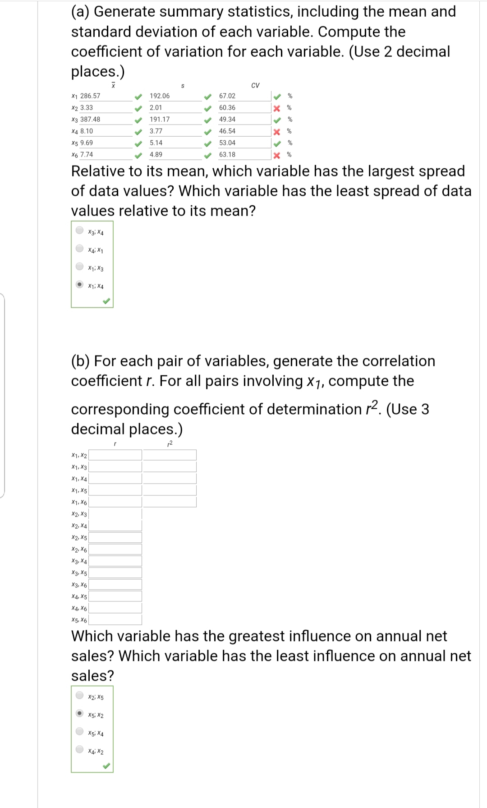Click the r input box for pair x5, x6

pyautogui.click(x=115, y=621)
